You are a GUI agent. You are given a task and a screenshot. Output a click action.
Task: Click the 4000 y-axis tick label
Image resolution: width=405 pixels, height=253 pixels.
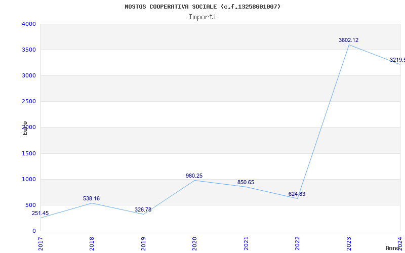click(x=29, y=24)
